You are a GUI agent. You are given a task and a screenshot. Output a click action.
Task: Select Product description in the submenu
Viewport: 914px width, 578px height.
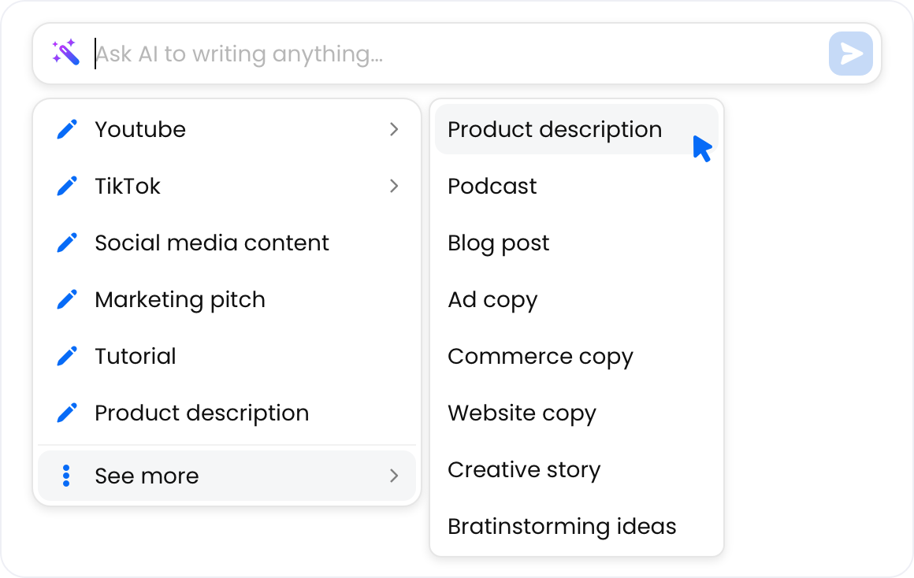click(554, 129)
